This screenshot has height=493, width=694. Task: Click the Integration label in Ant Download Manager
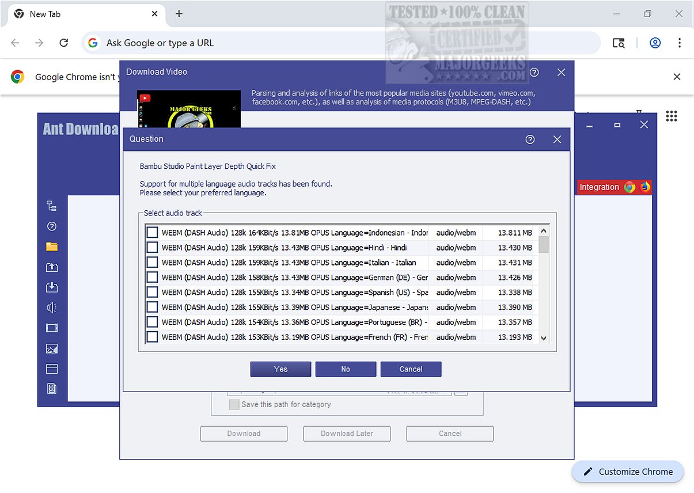pyautogui.click(x=599, y=187)
